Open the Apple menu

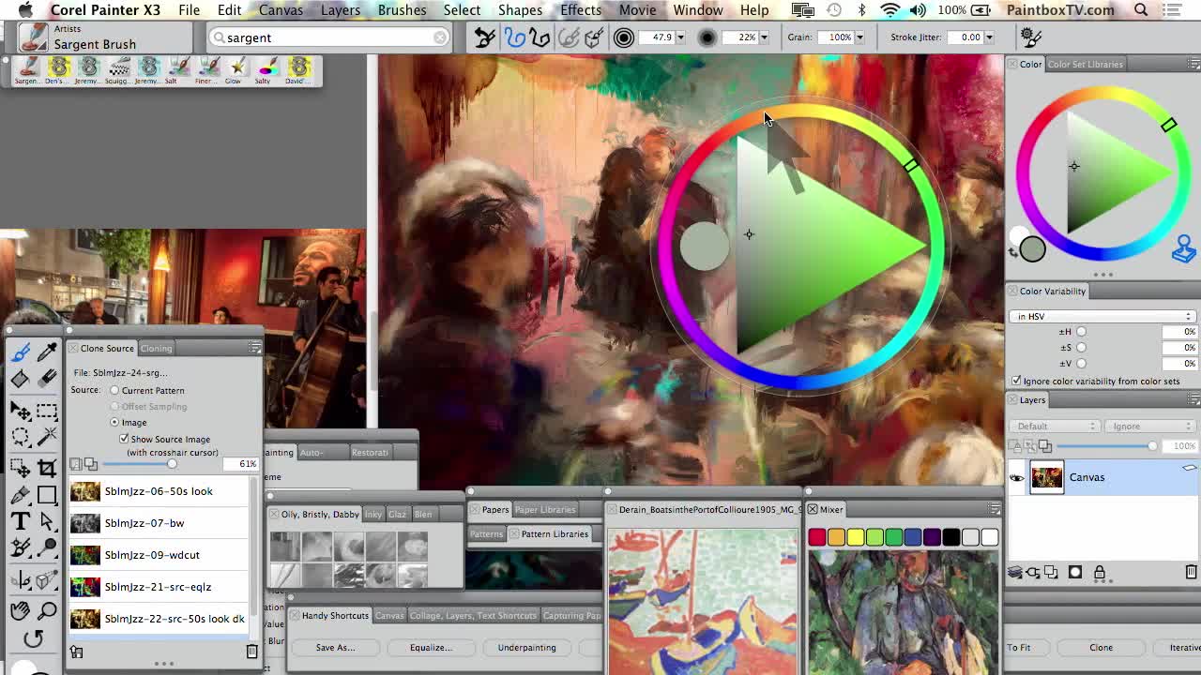25,9
